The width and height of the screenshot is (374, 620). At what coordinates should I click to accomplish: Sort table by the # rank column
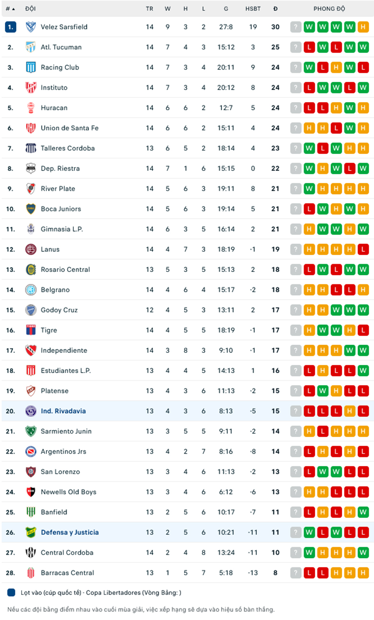pos(10,9)
